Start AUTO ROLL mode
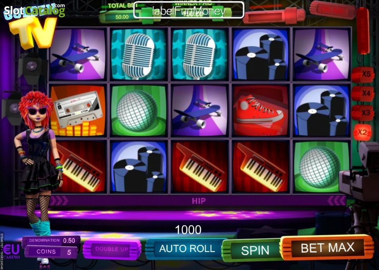 pyautogui.click(x=187, y=249)
